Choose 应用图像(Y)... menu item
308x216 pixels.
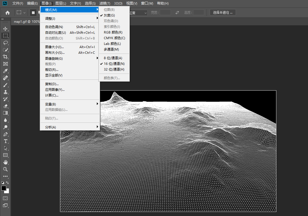pos(70,90)
